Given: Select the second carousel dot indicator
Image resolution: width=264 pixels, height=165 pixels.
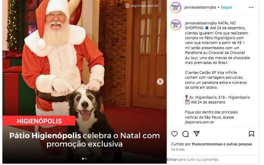Looking at the screenshot, I should 86,158.
